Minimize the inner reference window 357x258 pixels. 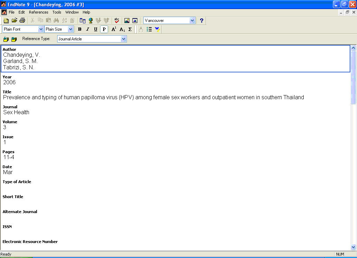point(341,12)
